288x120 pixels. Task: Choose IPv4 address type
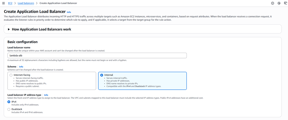click(9, 102)
